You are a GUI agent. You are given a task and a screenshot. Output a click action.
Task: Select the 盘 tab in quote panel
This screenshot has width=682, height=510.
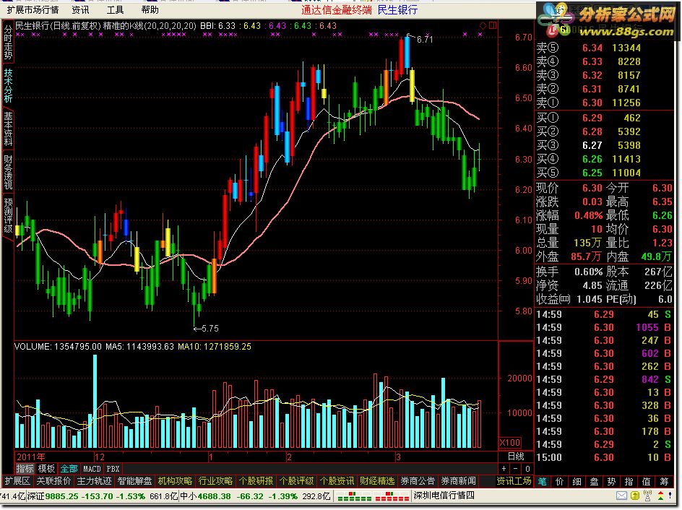tap(594, 481)
